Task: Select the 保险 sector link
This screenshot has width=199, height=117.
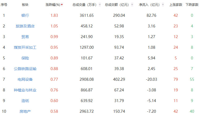Action: (x=25, y=58)
